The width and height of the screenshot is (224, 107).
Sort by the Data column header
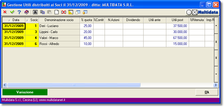[14, 20]
